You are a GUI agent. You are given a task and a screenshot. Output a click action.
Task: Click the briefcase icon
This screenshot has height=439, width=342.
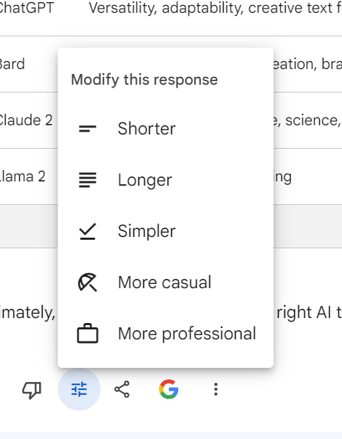(88, 333)
